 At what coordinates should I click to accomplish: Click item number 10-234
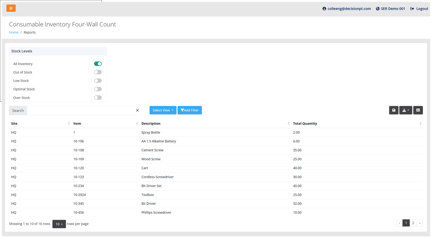click(x=78, y=186)
